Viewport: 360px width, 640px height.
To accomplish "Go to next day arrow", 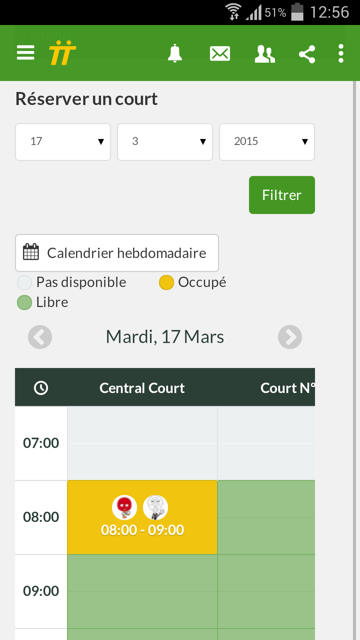I will 290,337.
